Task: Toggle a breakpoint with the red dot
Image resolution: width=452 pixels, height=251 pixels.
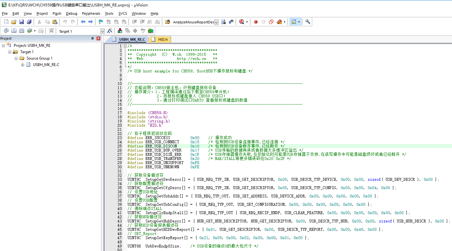Action: [x=256, y=22]
